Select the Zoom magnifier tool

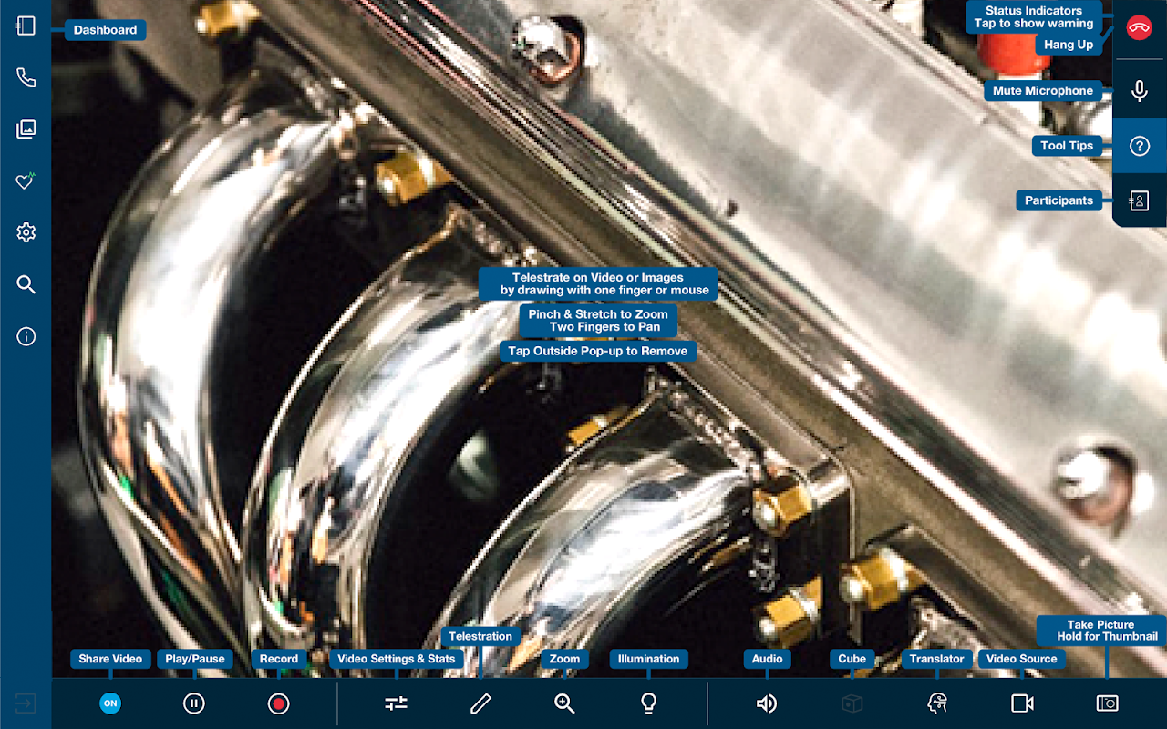564,703
